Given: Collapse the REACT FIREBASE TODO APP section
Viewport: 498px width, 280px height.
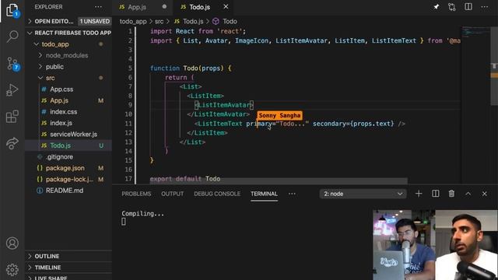Looking at the screenshot, I should pos(68,33).
